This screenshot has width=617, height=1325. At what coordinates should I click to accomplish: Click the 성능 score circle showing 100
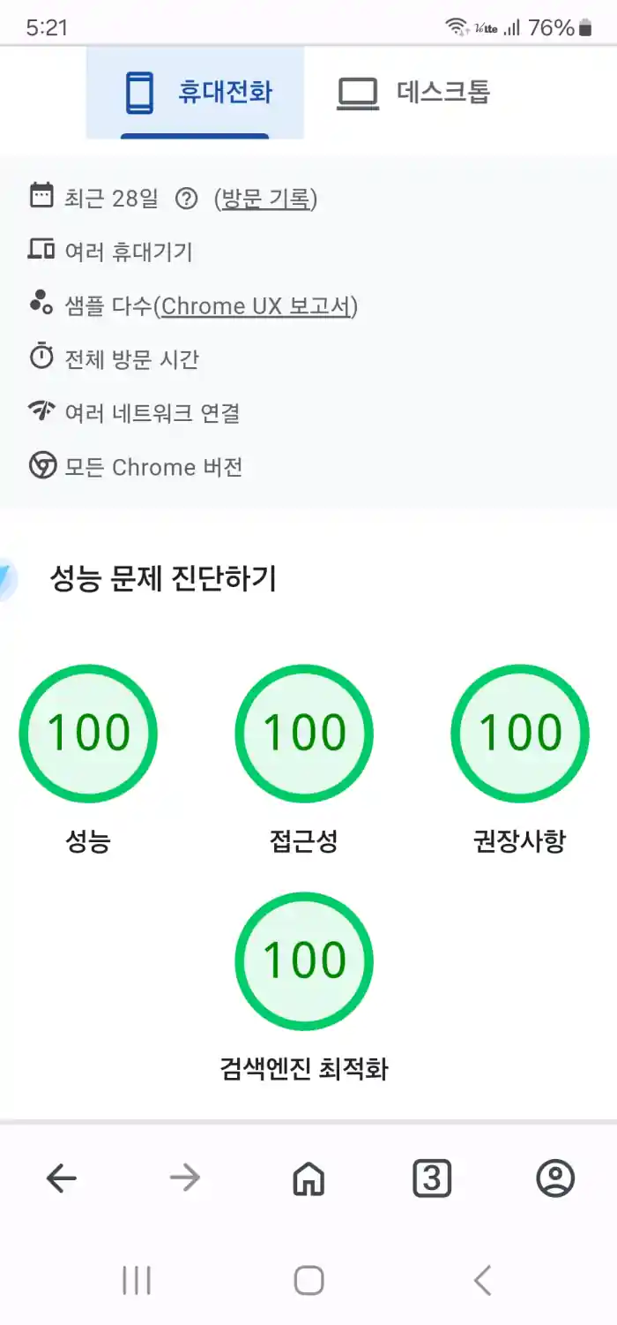(88, 733)
